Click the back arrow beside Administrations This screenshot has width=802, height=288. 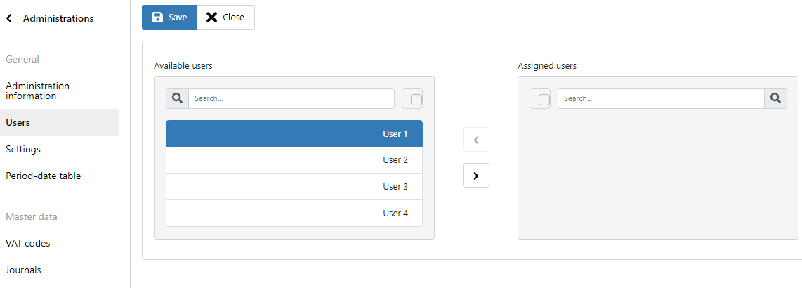8,18
